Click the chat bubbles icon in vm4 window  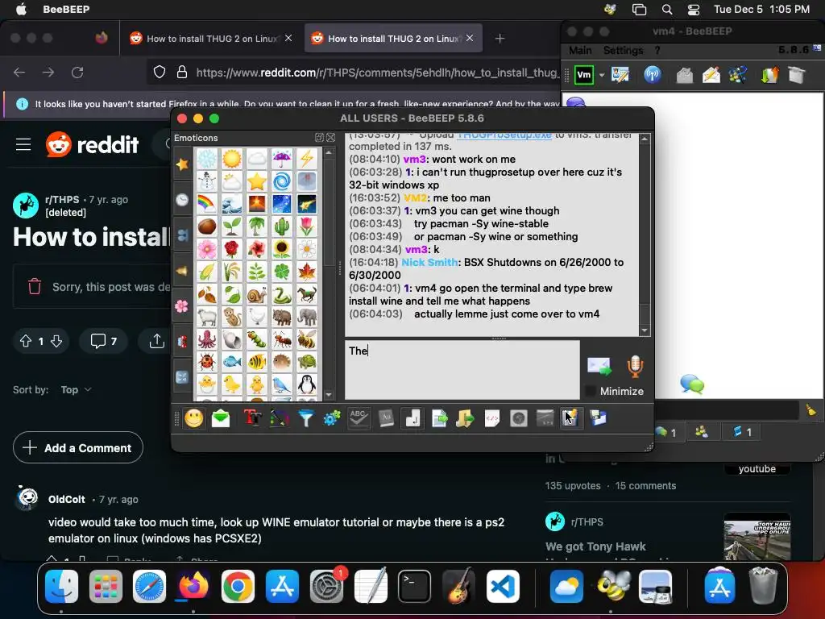coord(692,384)
